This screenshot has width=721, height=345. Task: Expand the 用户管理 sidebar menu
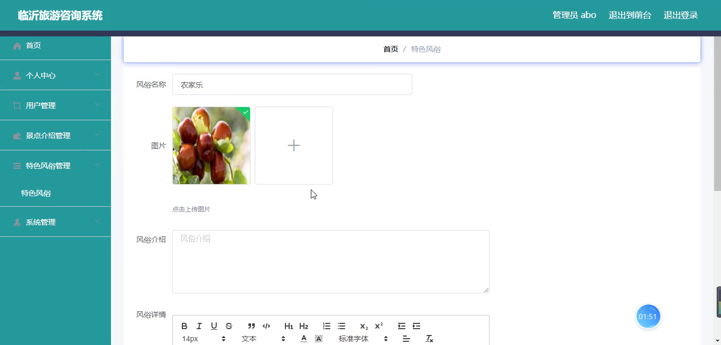tap(56, 106)
